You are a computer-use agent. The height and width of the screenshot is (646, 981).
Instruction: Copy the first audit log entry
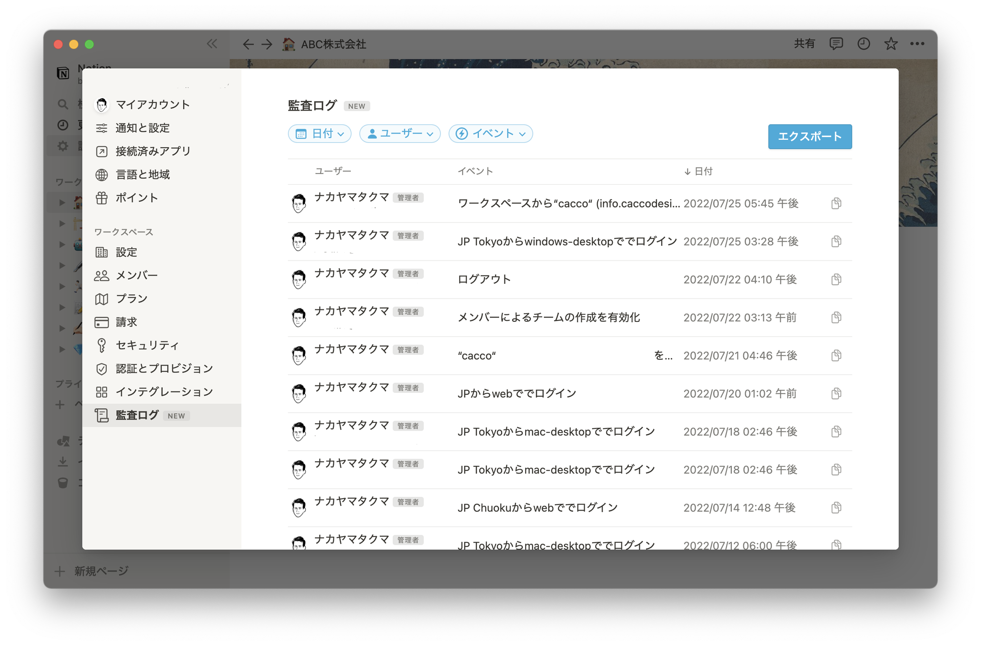[x=836, y=203]
